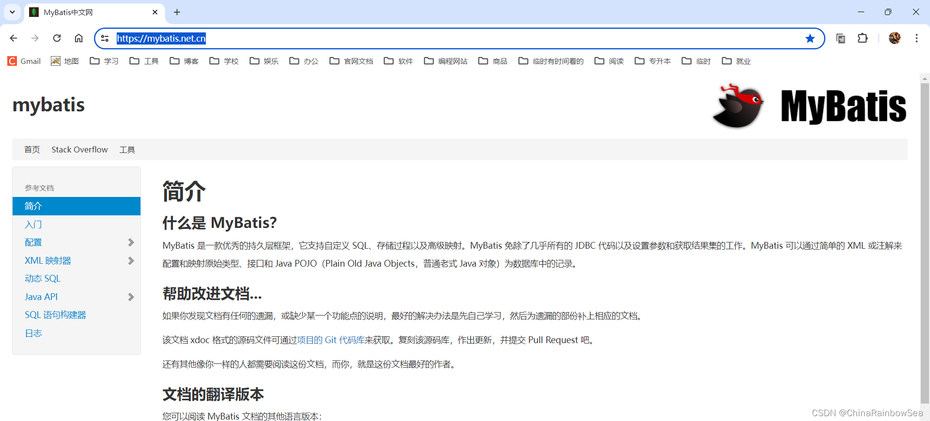Image resolution: width=930 pixels, height=421 pixels.
Task: Open 入门 in the sidebar
Action: point(33,225)
